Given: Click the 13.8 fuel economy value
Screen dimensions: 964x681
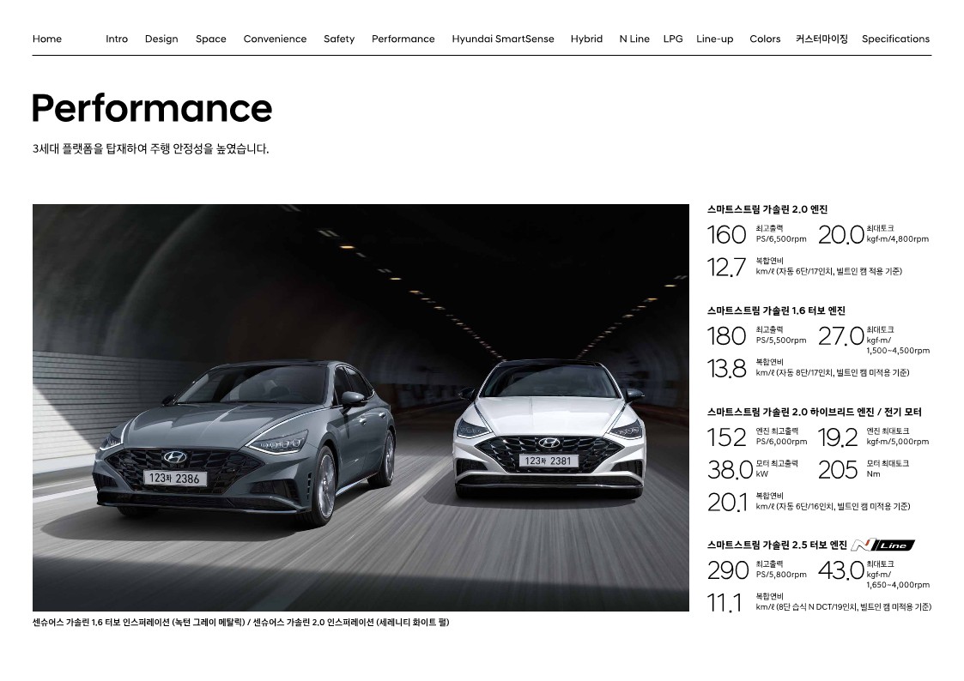Looking at the screenshot, I should click(727, 369).
